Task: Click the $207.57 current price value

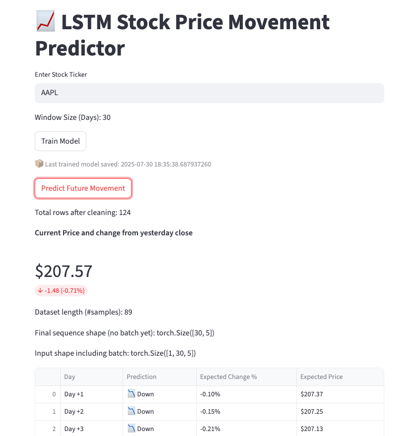Action: tap(64, 271)
